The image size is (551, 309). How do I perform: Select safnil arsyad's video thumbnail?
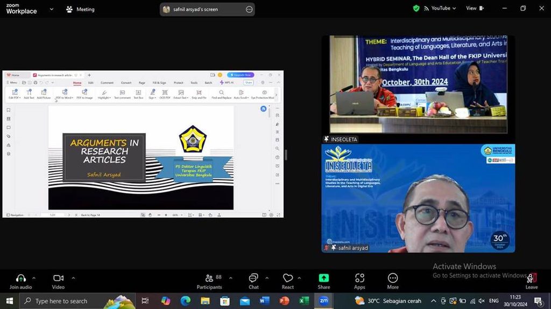point(418,198)
